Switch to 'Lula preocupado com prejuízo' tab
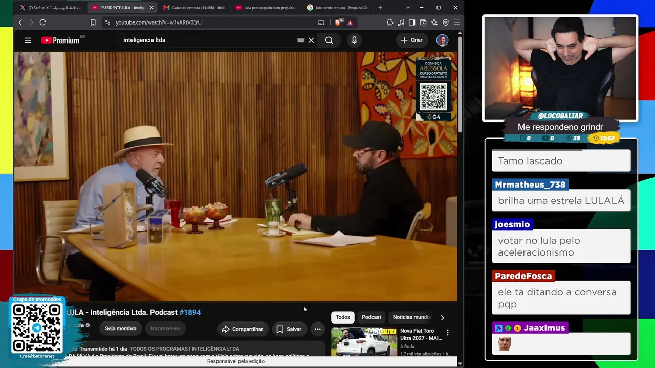Screen dimensions: 655x368 point(266,8)
